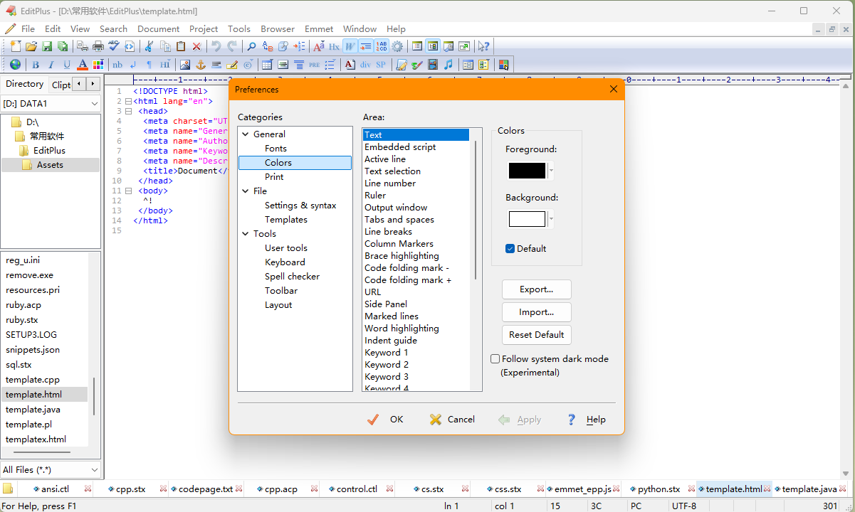Open the Assets folder in directory tree

(x=50, y=165)
